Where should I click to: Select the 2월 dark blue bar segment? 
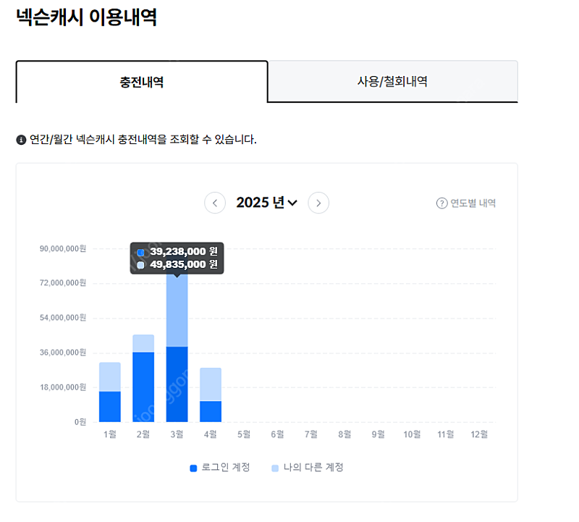point(143,387)
